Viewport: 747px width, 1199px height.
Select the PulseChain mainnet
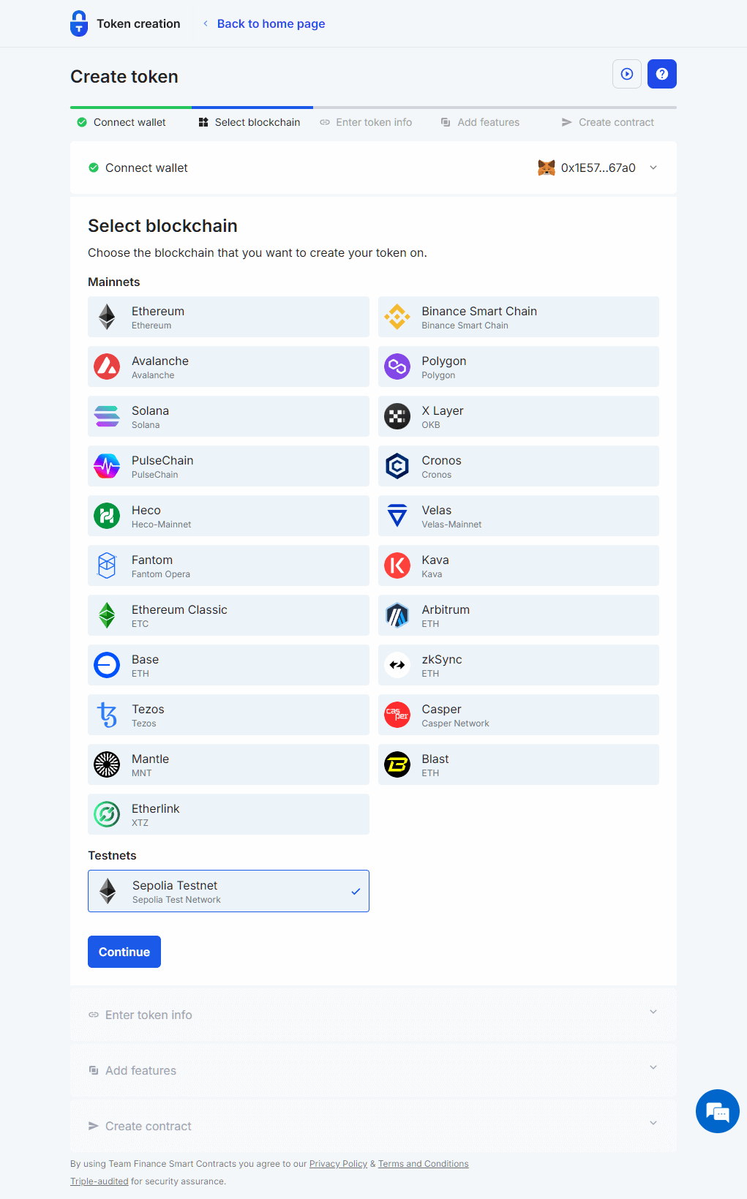(x=228, y=466)
